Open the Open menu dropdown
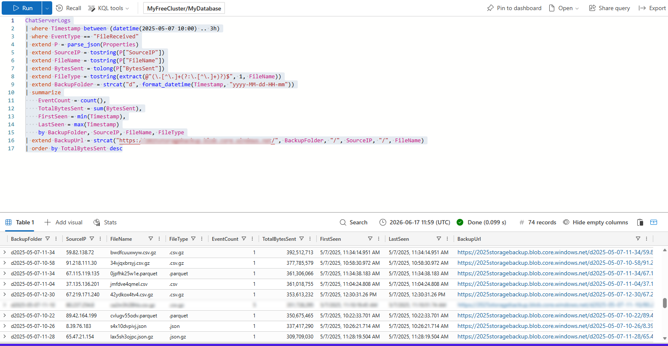 click(x=564, y=8)
